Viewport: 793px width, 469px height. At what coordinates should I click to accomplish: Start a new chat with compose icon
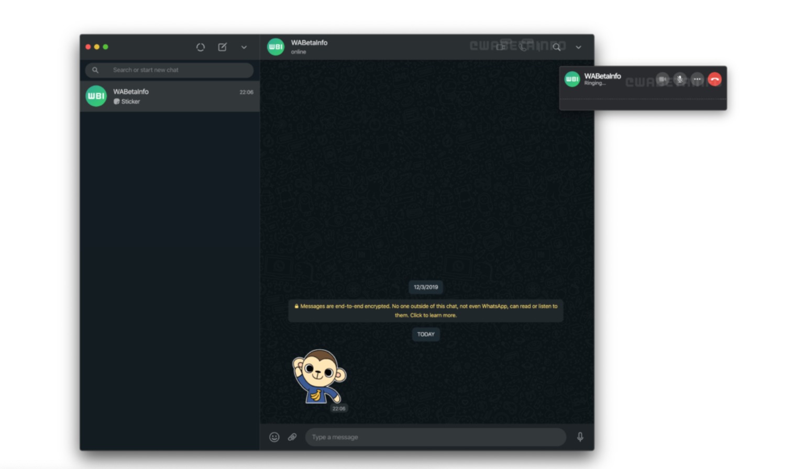pos(222,47)
